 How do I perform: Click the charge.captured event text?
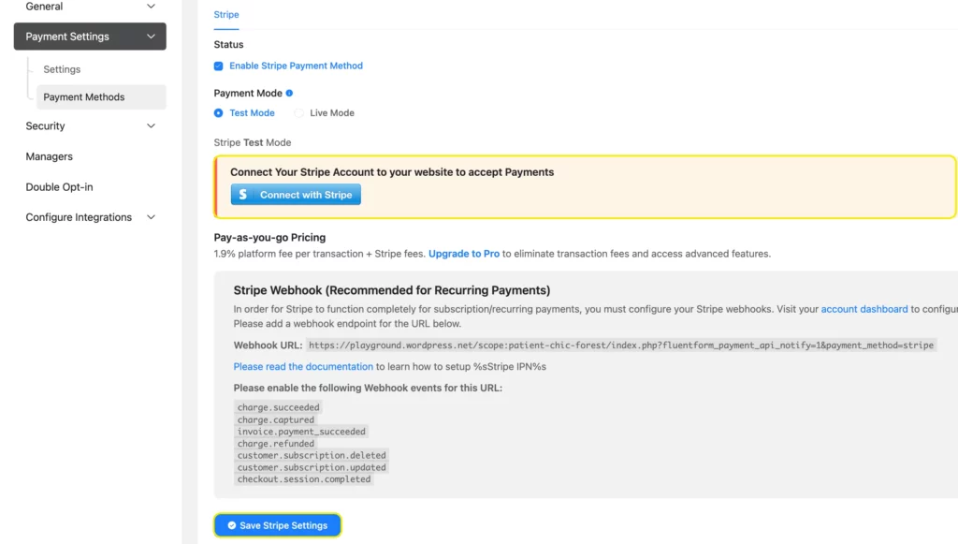276,419
